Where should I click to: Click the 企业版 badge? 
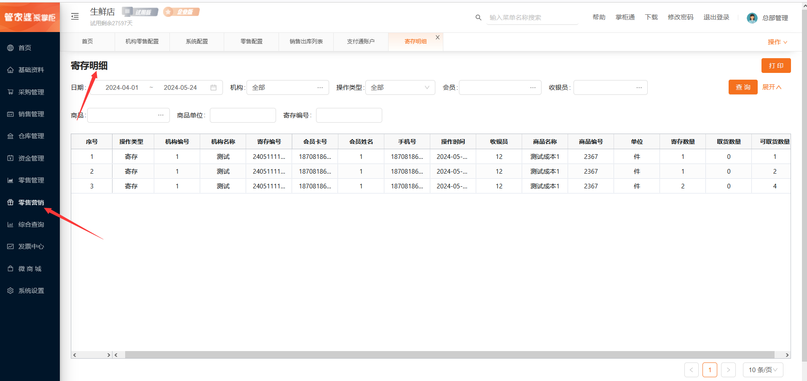click(181, 12)
